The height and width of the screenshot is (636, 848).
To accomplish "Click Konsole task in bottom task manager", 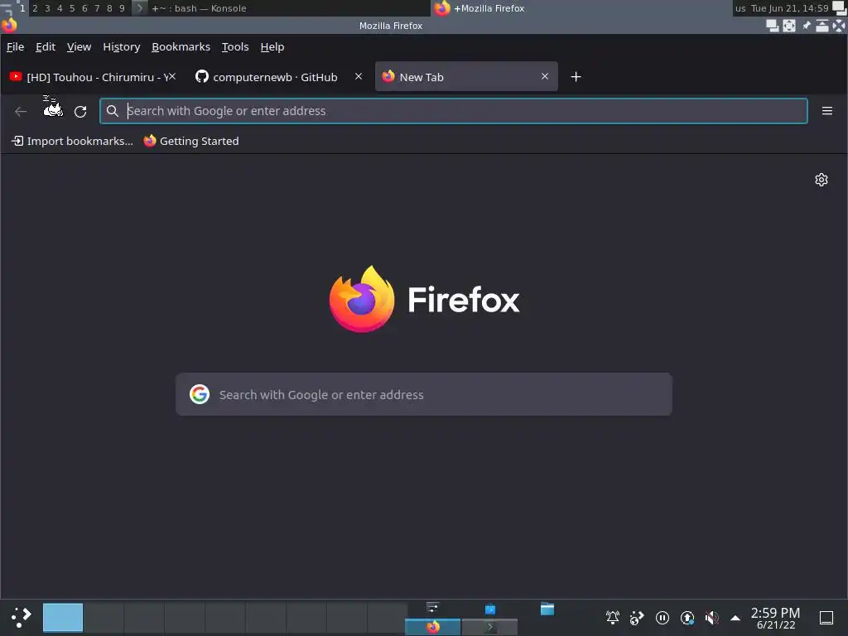I will click(490, 627).
